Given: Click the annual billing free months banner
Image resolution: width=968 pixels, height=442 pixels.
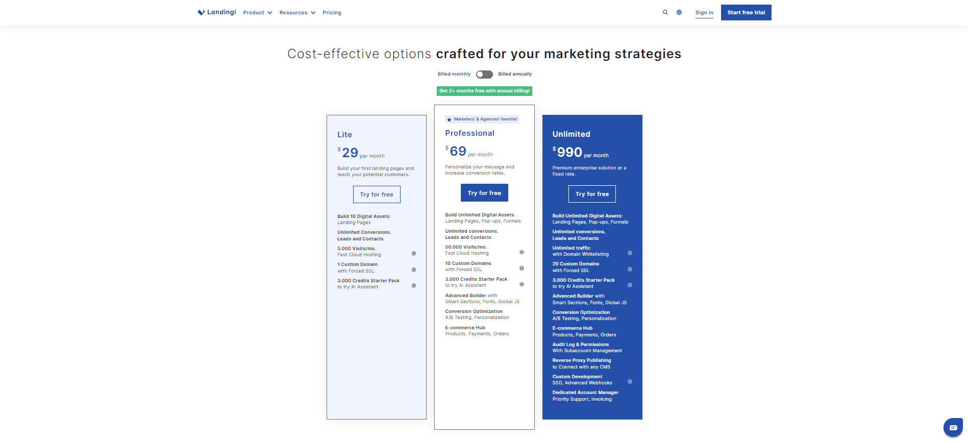Looking at the screenshot, I should [484, 91].
